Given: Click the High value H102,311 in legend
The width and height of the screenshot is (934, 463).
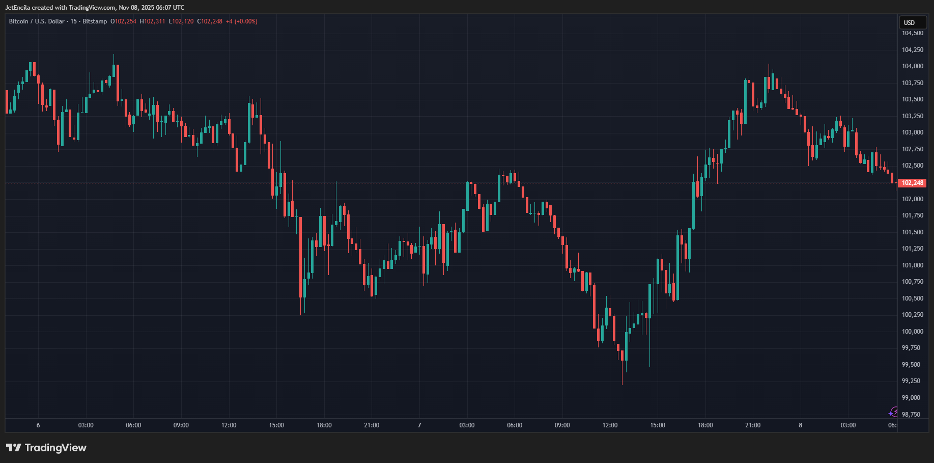Looking at the screenshot, I should [152, 21].
